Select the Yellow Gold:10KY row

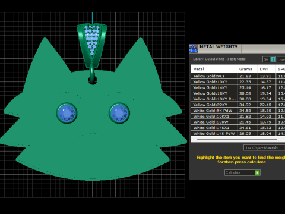238,82
